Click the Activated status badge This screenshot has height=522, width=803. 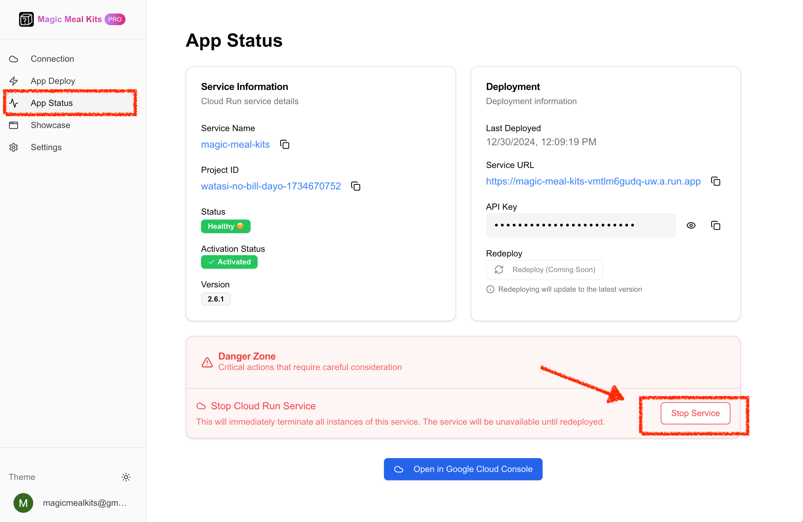pos(229,262)
